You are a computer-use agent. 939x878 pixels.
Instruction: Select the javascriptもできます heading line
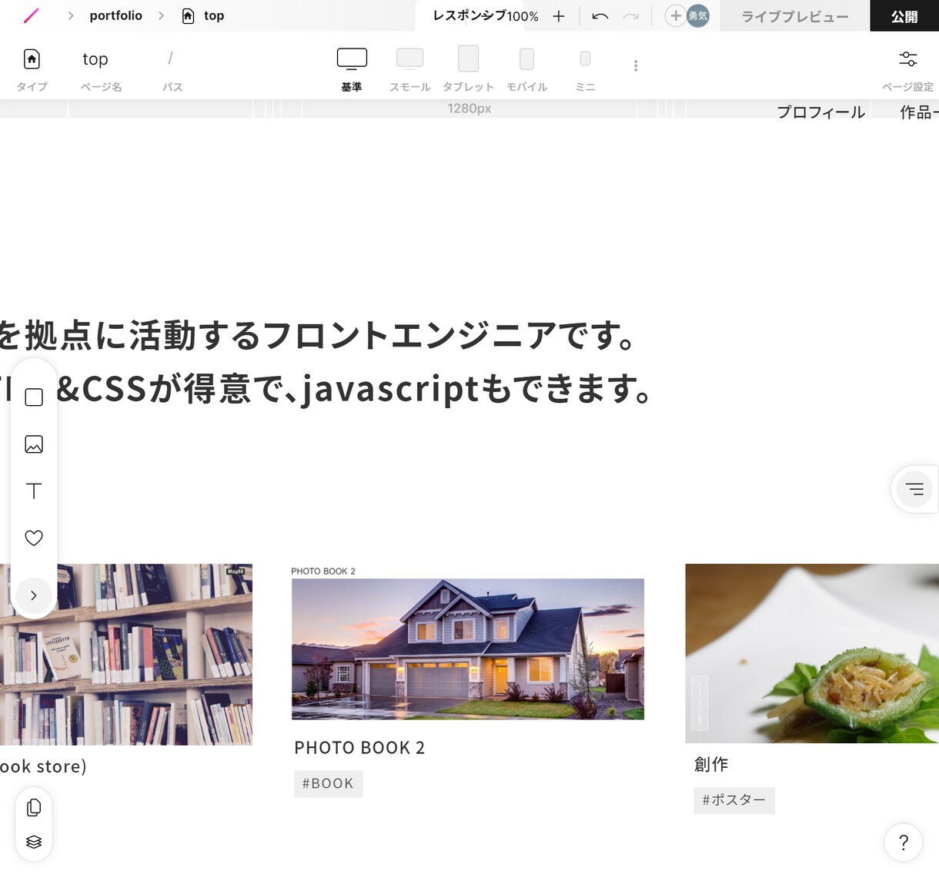click(x=327, y=389)
